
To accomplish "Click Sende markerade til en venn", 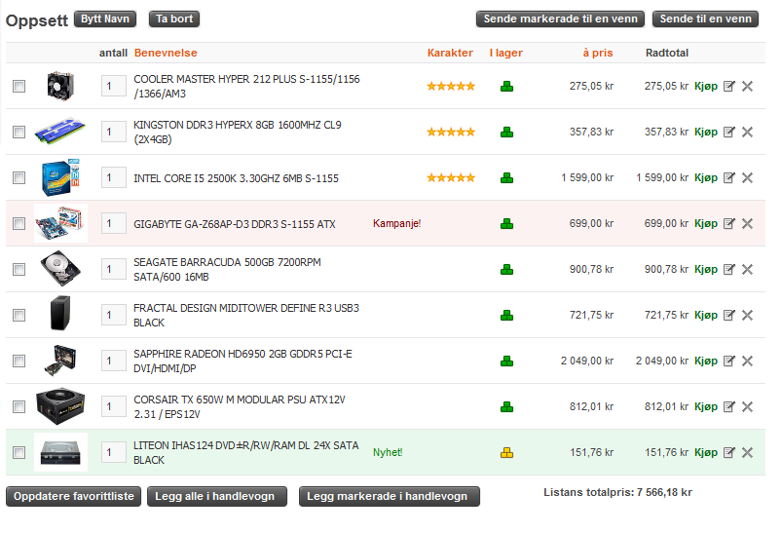I will click(560, 19).
